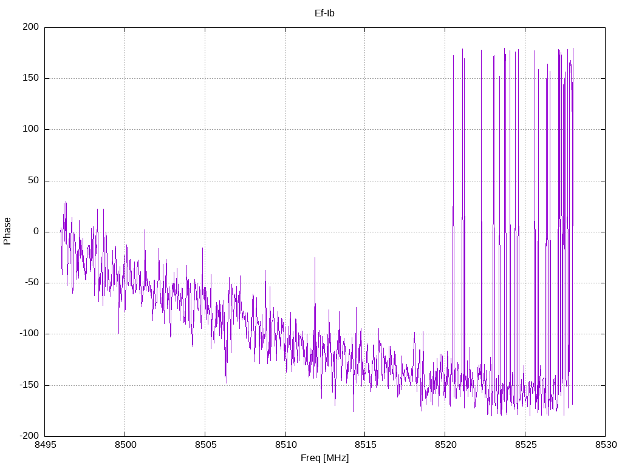Click the y-axis tick label '150'

pyautogui.click(x=31, y=78)
